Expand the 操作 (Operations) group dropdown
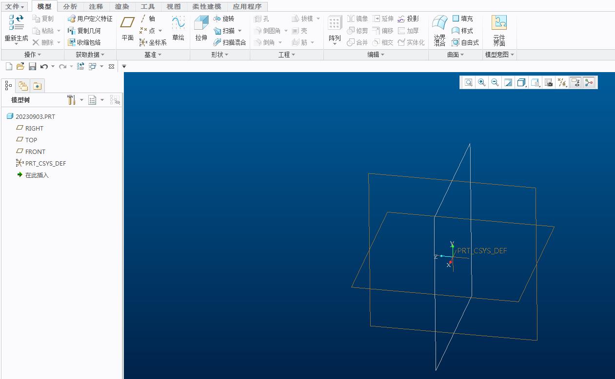The height and width of the screenshot is (379, 615). (33, 55)
